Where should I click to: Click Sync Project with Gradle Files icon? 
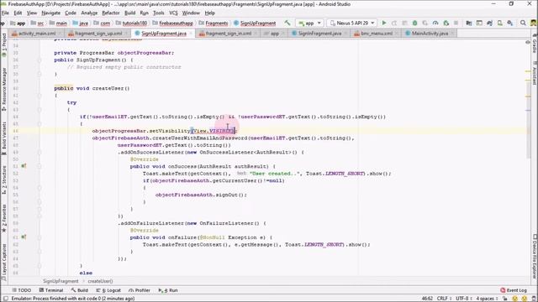pos(489,23)
